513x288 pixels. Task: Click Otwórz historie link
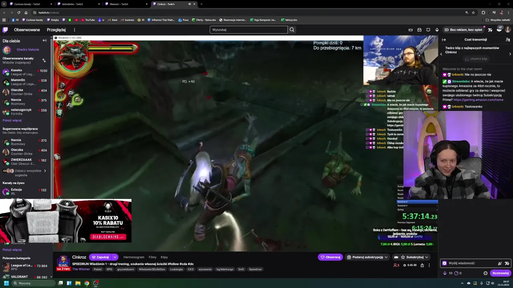click(x=28, y=50)
